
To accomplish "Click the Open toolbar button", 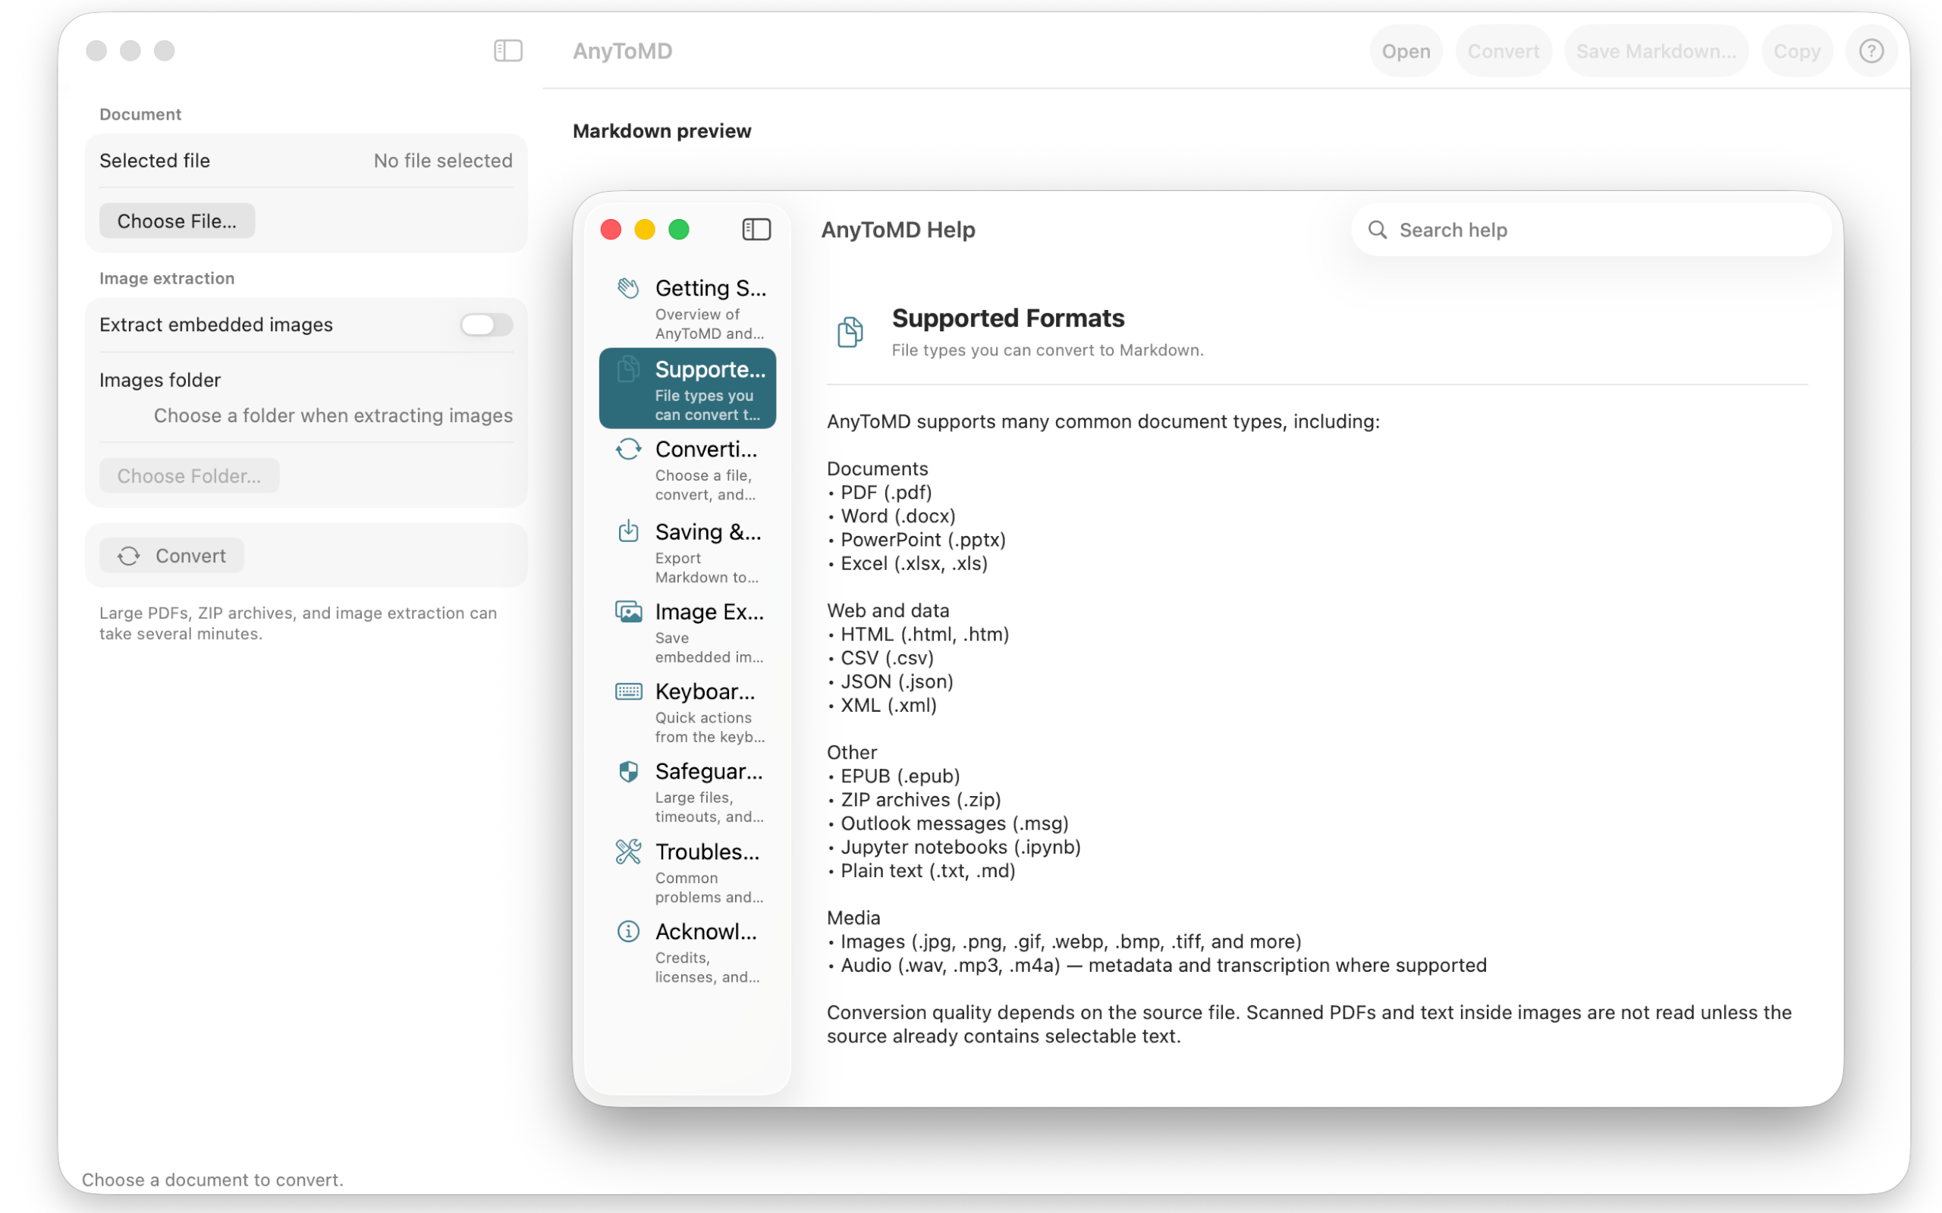I will 1405,52.
